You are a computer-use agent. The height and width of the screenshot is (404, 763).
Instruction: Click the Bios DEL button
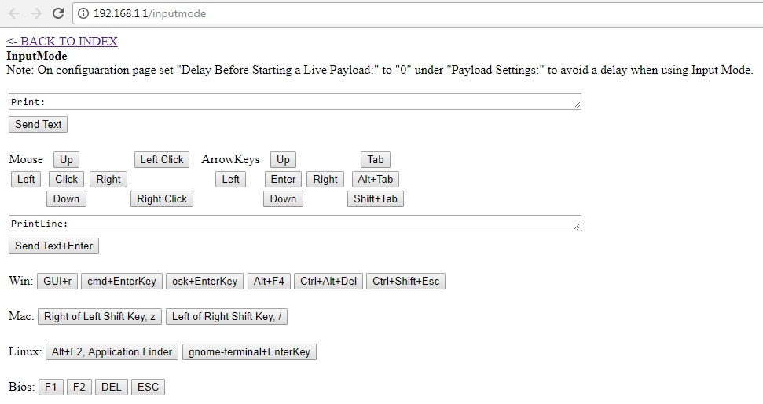click(x=112, y=387)
